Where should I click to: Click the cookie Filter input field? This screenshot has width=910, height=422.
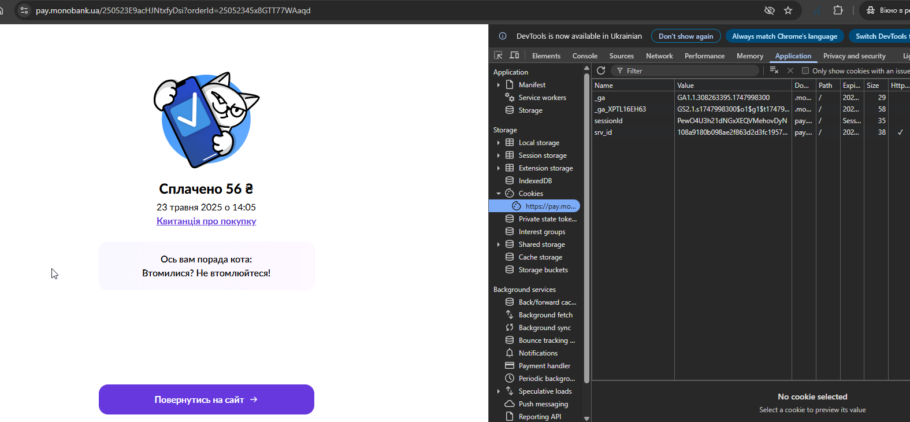[685, 71]
